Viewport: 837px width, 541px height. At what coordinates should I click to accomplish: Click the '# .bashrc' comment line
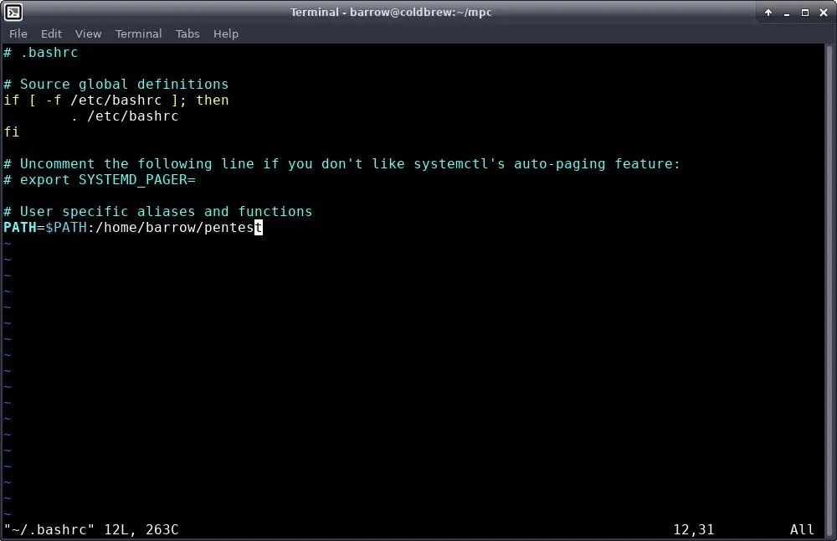click(x=41, y=52)
